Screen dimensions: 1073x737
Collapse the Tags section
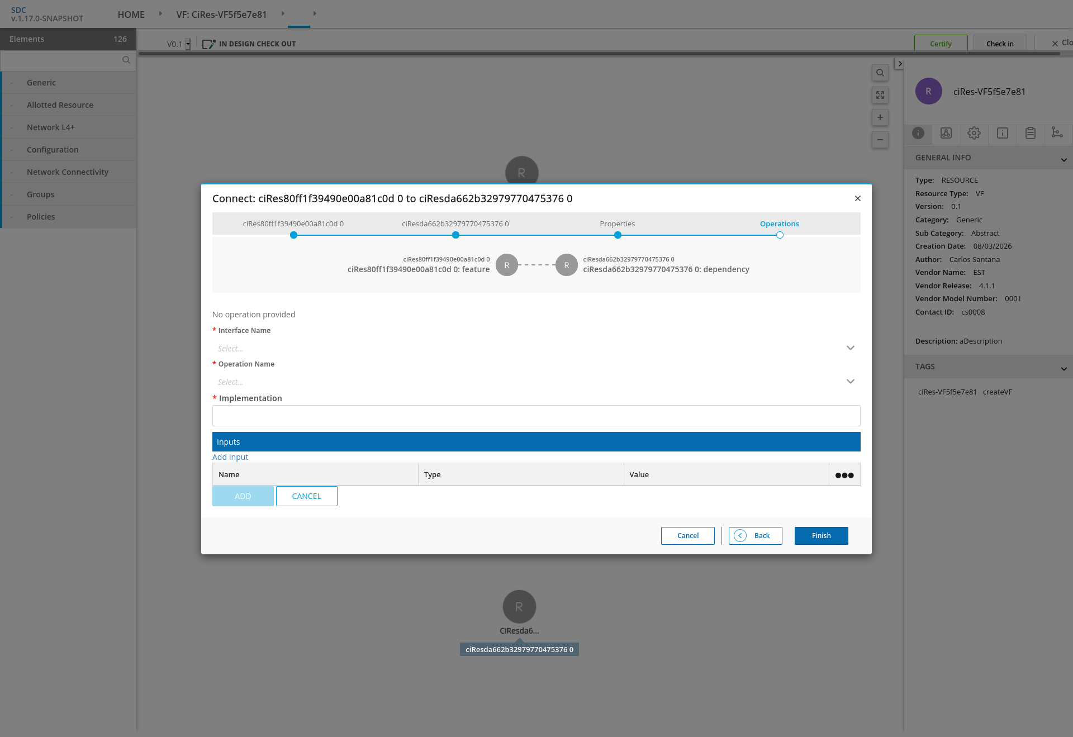[x=1063, y=369]
